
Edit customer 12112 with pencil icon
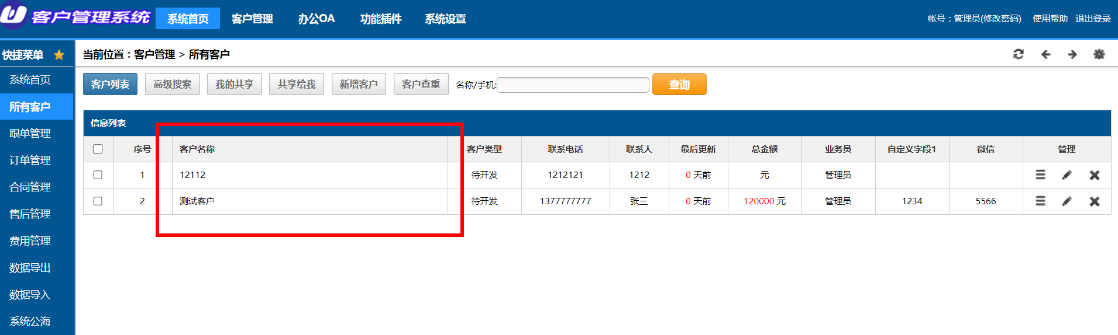(1067, 175)
